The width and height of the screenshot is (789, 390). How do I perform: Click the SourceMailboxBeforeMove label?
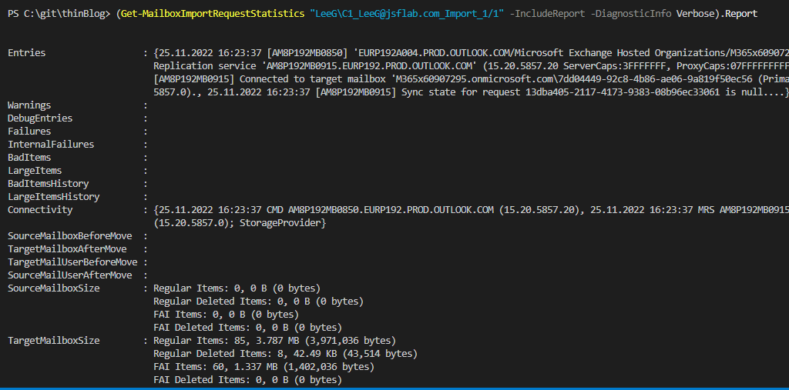pyautogui.click(x=69, y=235)
